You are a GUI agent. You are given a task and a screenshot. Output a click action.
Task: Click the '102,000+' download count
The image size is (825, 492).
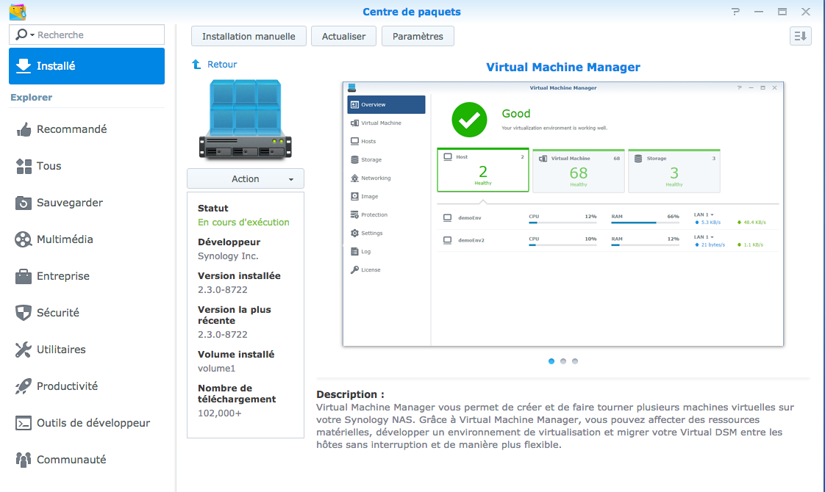219,413
